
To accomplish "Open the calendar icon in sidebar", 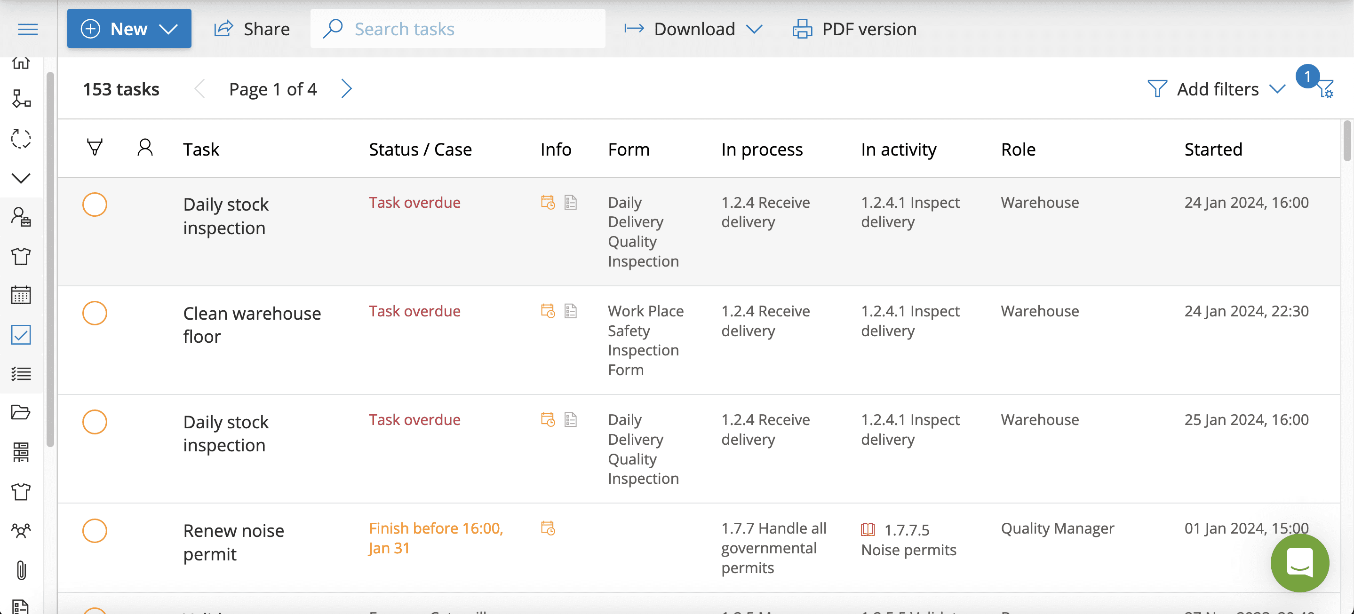I will (21, 295).
